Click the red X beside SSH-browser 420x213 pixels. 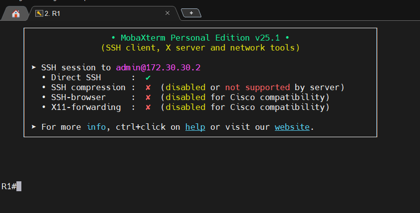148,98
